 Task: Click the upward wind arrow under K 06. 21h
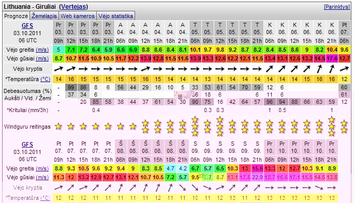pos(332,69)
